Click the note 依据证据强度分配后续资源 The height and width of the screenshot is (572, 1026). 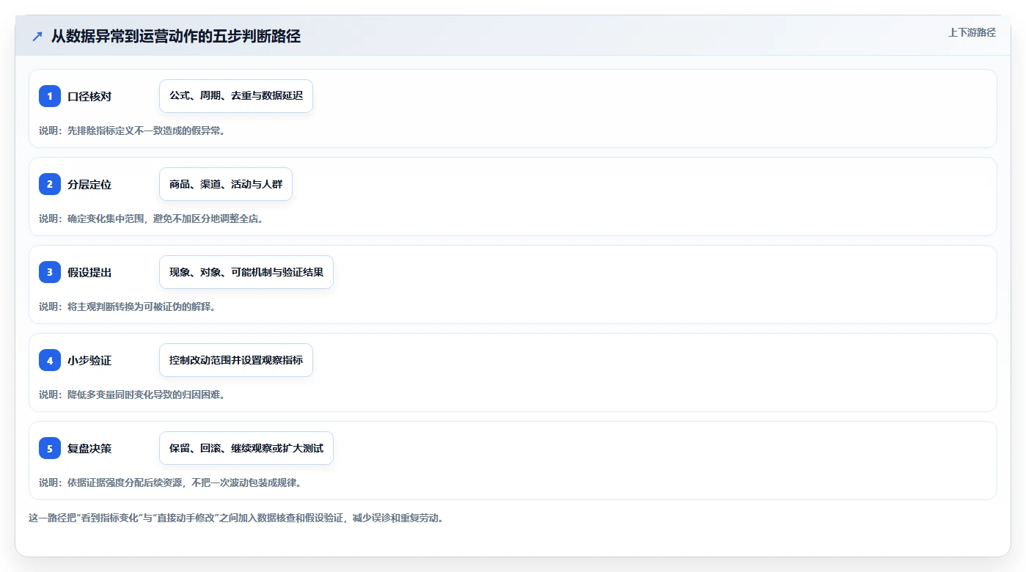[170, 483]
